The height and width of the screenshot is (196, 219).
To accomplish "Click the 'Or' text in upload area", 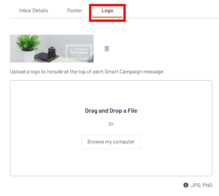I will click(x=111, y=124).
